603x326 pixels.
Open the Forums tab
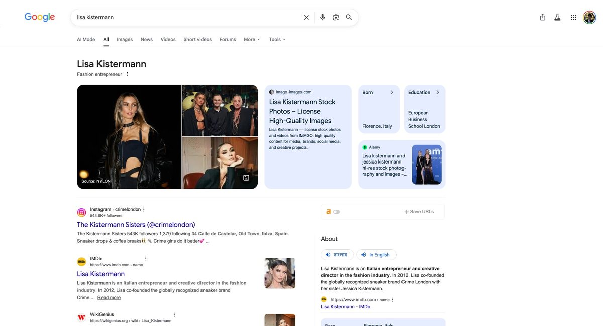tap(228, 40)
